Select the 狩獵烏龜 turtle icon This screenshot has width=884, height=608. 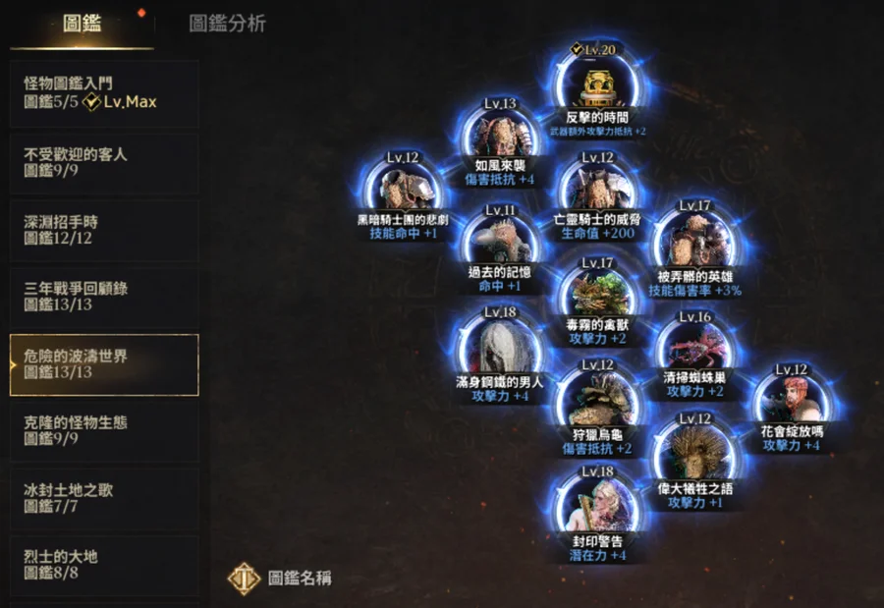pyautogui.click(x=597, y=400)
